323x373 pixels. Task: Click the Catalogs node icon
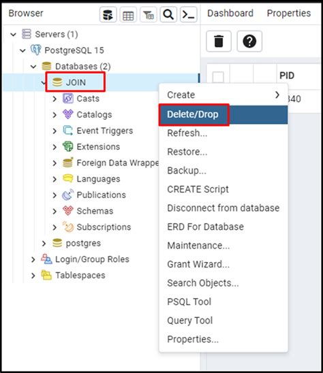(68, 114)
